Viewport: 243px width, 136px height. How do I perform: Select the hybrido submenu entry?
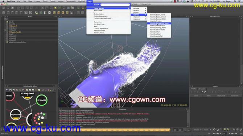pos(139,15)
